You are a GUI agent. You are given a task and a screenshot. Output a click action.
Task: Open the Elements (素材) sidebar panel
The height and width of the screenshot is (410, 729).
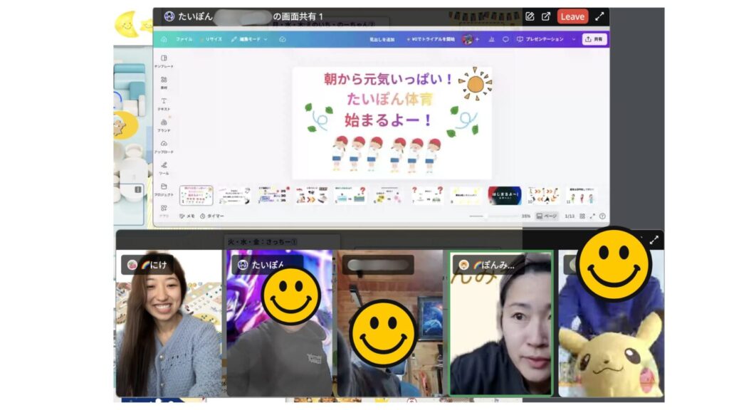click(x=164, y=82)
